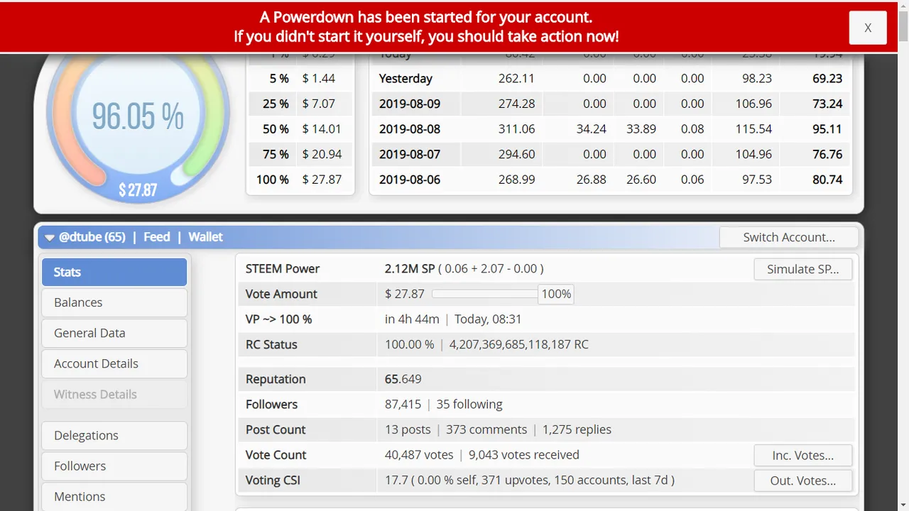Click the 75 % vote weight row
909x511 pixels.
[300, 154]
